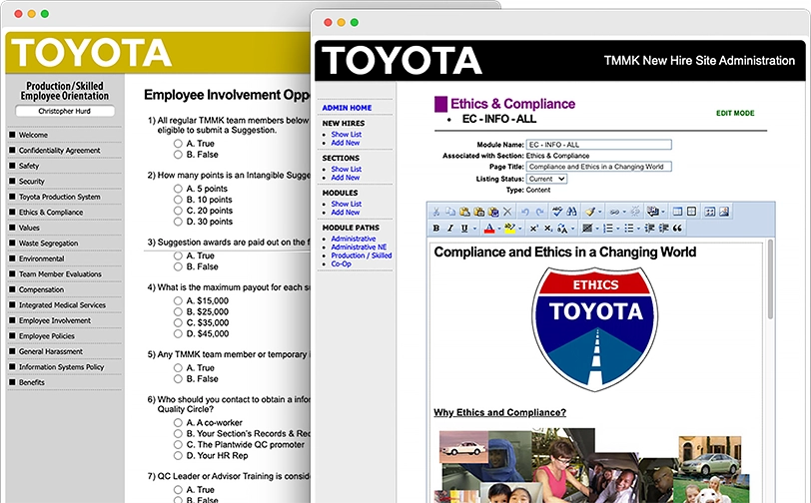This screenshot has width=811, height=503.
Task: Click the red font color swatch
Action: coord(488,228)
